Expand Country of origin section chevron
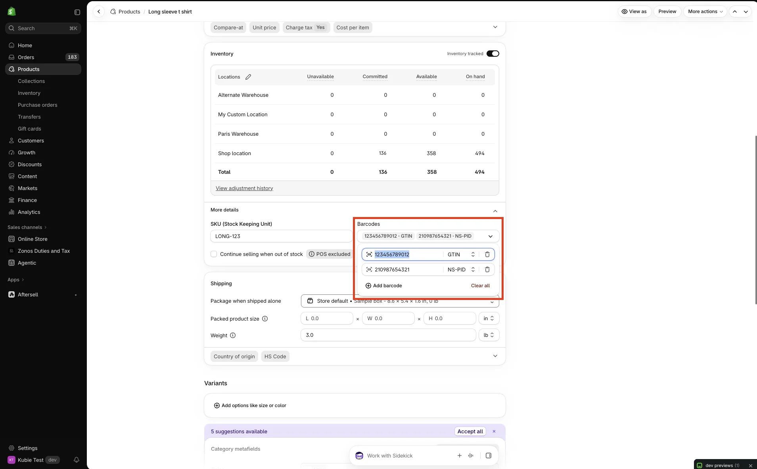 (x=495, y=356)
